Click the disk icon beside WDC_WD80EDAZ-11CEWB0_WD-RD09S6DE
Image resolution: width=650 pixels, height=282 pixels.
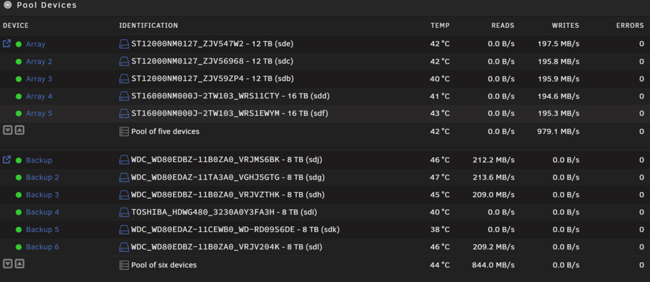click(x=124, y=229)
